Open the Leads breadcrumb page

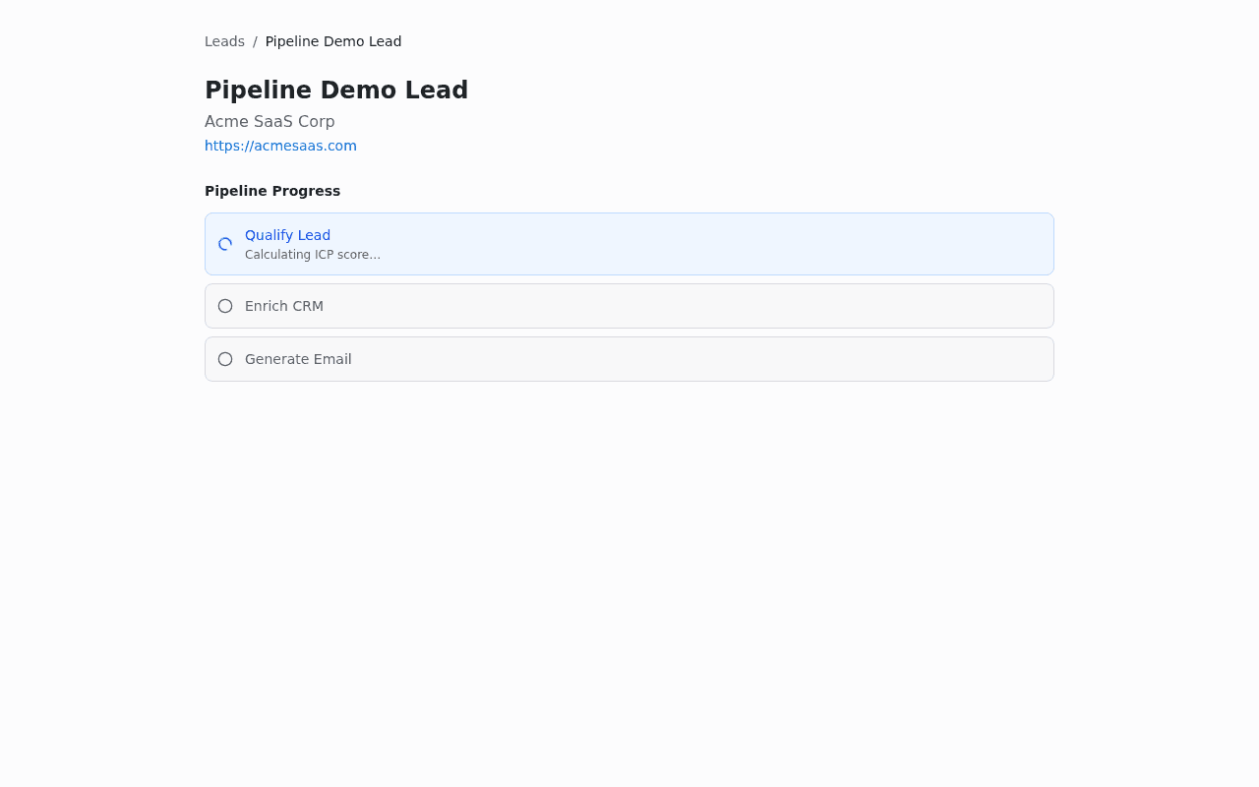224,41
